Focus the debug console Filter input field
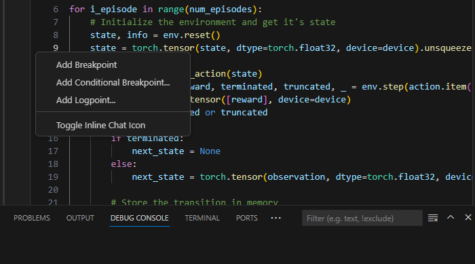The width and height of the screenshot is (475, 264). [x=362, y=219]
